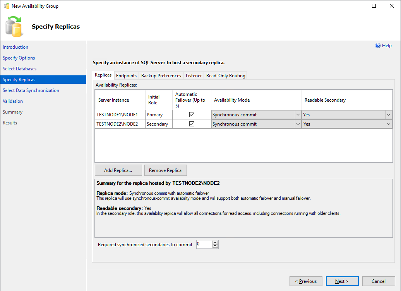Click the Server Instance column header
401x291 pixels.
[120, 100]
